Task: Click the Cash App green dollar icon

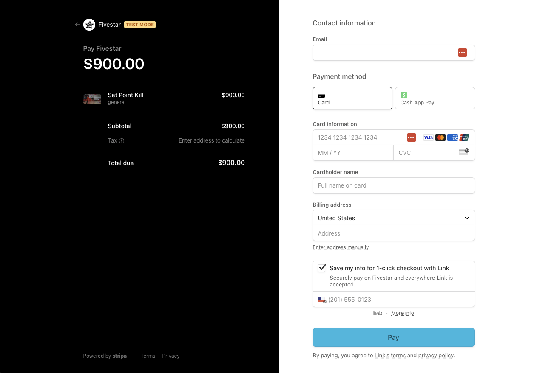Action: [x=404, y=95]
